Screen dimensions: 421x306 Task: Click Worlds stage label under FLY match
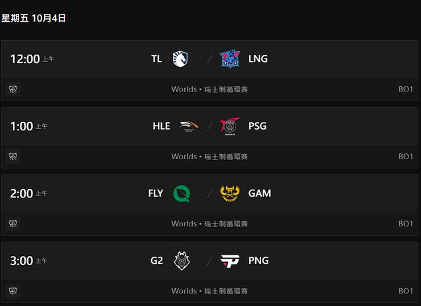[x=209, y=224]
